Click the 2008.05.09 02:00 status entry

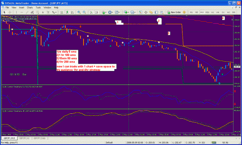pyautogui.click(x=135, y=143)
